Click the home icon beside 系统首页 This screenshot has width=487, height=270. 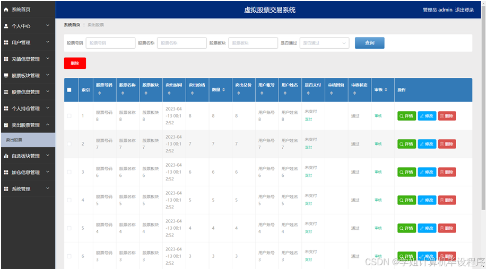point(6,10)
